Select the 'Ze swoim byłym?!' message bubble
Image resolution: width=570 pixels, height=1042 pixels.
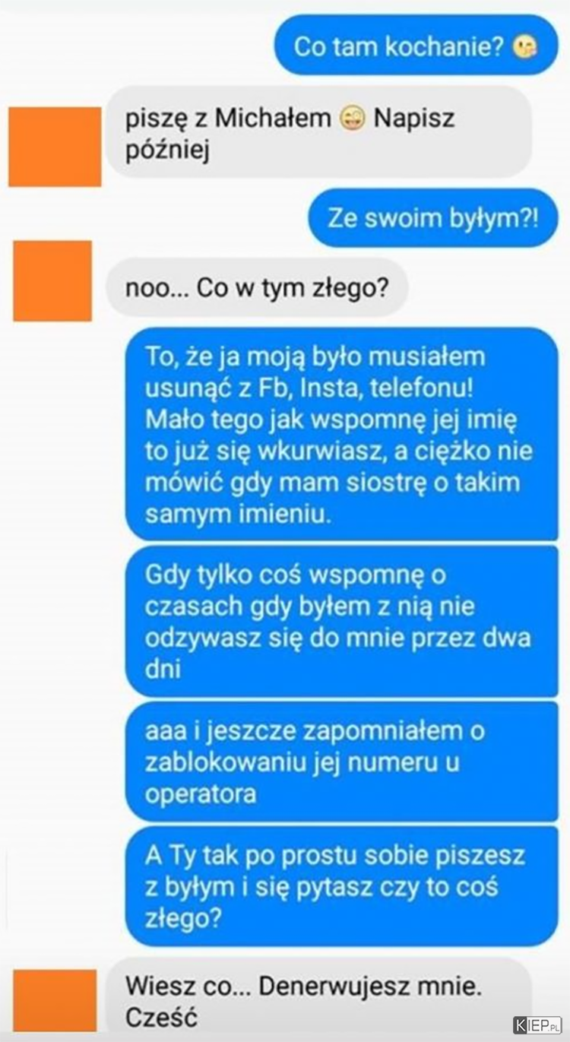[x=433, y=219]
